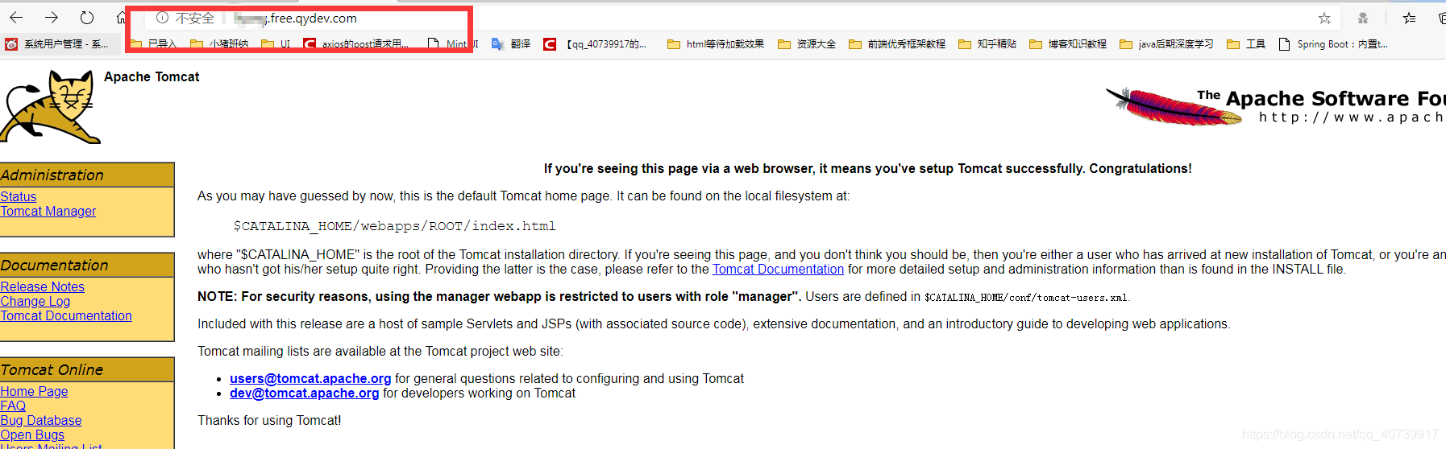Click the Tomcat Online section header

(87, 369)
